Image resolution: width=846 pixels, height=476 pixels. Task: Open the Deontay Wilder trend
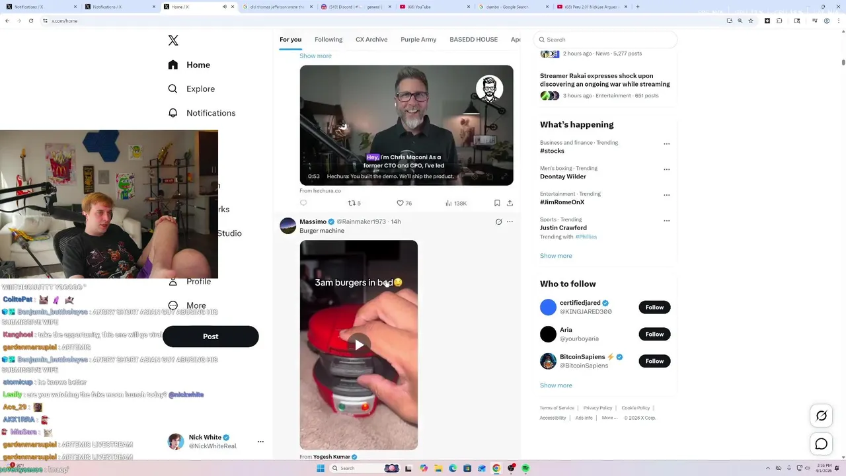coord(563,177)
